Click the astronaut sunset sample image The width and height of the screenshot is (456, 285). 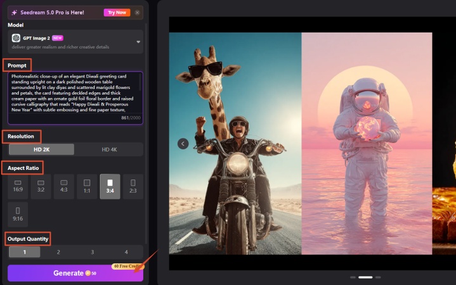367,144
